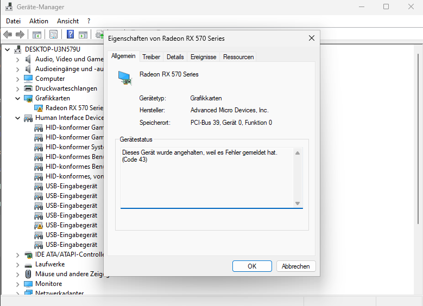
Task: Collapse the Grafikkarten node
Action: click(17, 98)
